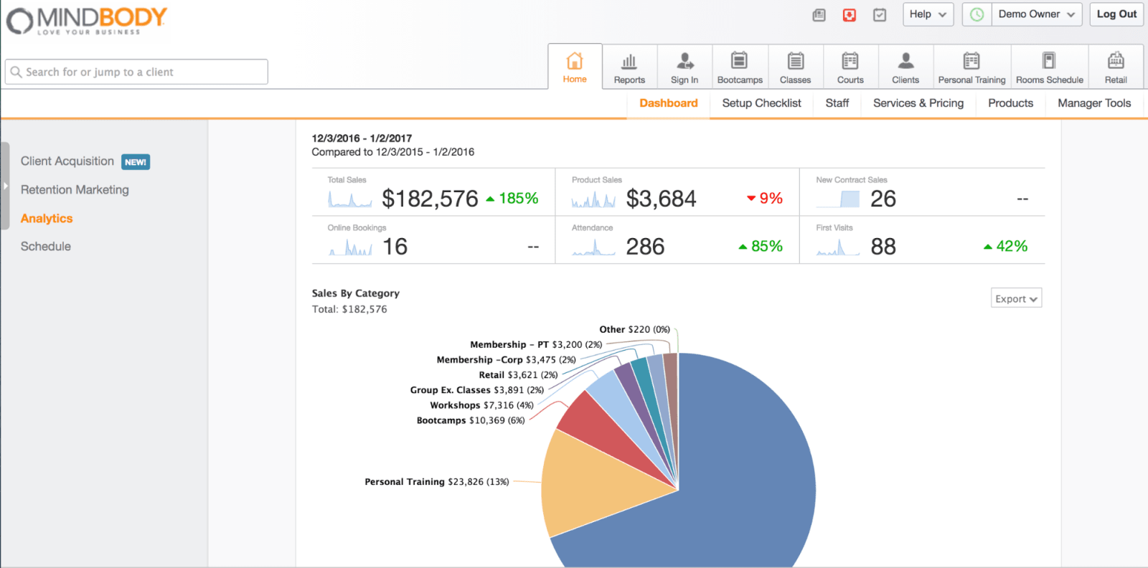Click the 12/3/2016 - 1/2/2017 date range

(362, 138)
